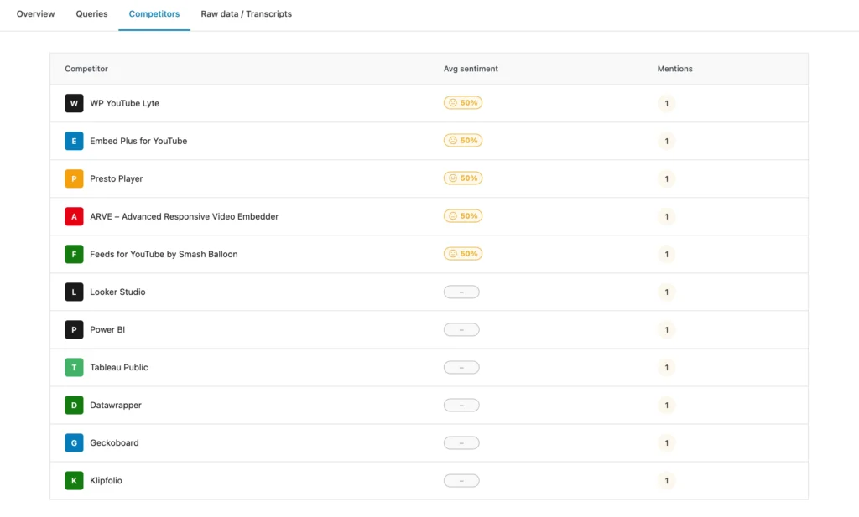Click the Feeds for YouTube 'F' icon
The height and width of the screenshot is (517, 859).
pyautogui.click(x=74, y=255)
